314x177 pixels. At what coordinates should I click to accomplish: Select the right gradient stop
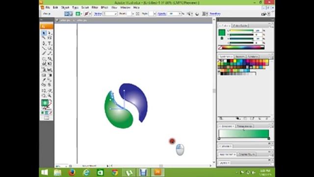point(269,139)
